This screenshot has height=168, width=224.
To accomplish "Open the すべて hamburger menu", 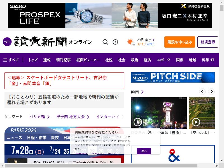I will point(11,60).
